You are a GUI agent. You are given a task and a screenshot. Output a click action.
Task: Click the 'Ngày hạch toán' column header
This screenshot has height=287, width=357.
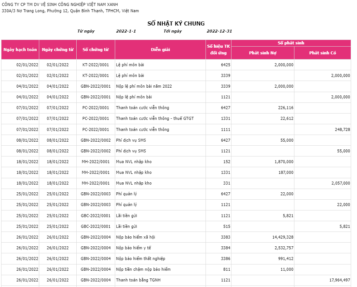tap(20, 50)
